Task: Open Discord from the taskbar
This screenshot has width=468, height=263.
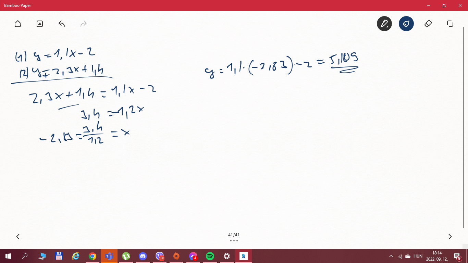Action: (x=143, y=256)
